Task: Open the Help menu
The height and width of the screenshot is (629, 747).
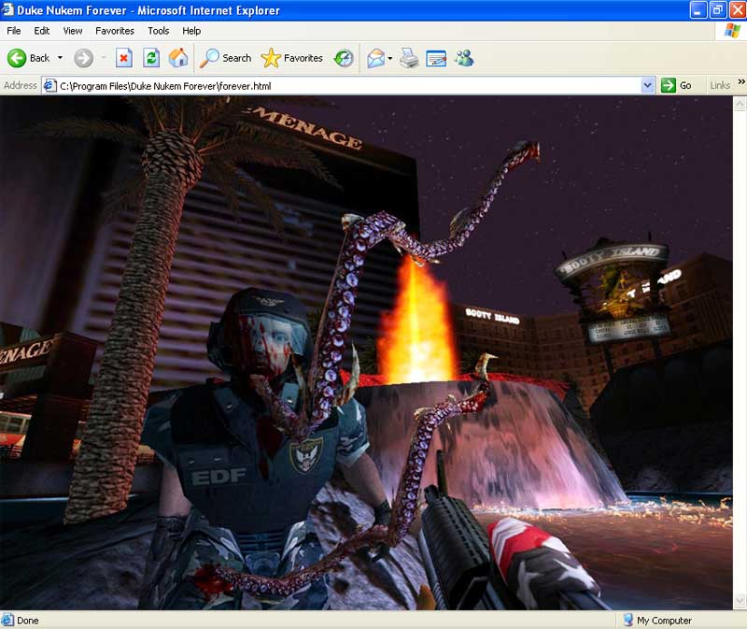Action: [x=191, y=31]
